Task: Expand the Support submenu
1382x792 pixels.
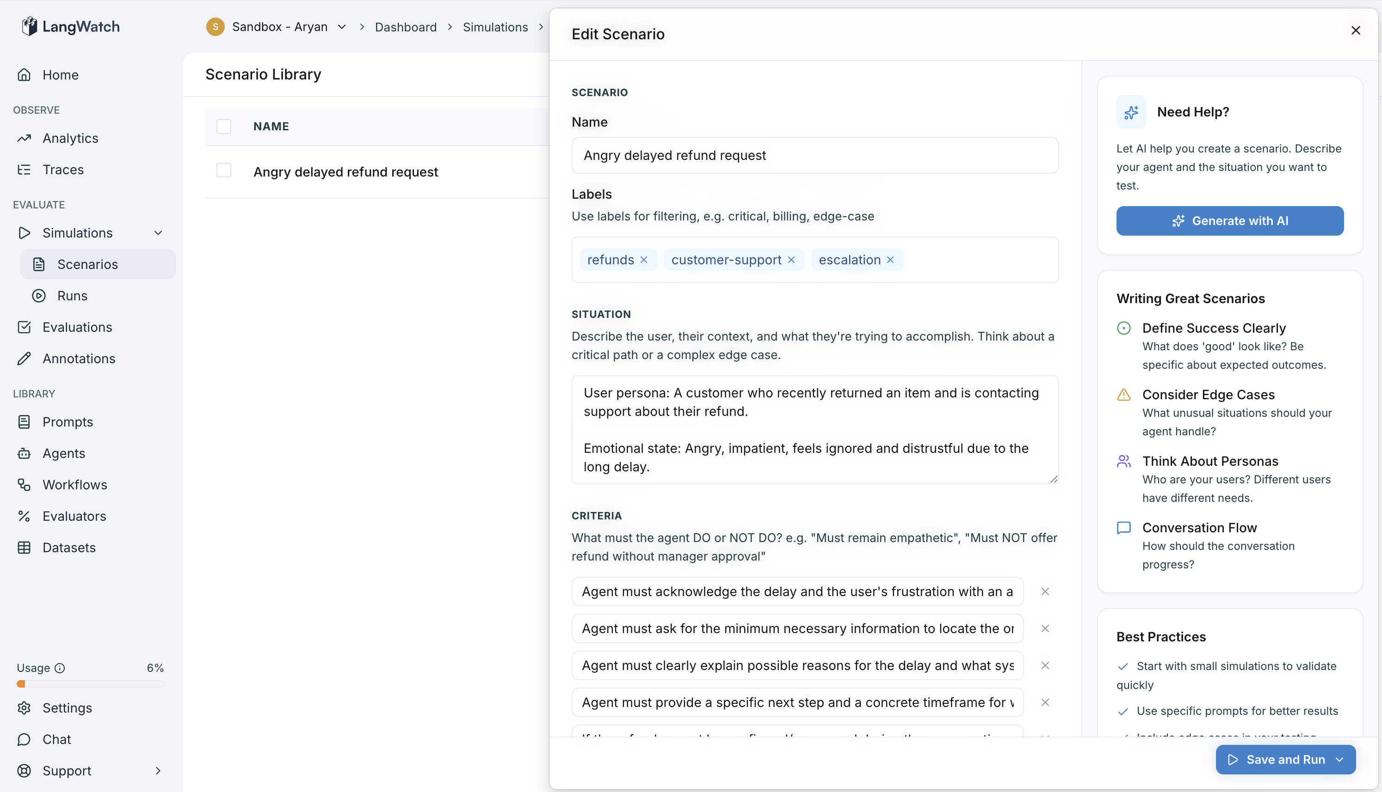Action: (x=158, y=771)
